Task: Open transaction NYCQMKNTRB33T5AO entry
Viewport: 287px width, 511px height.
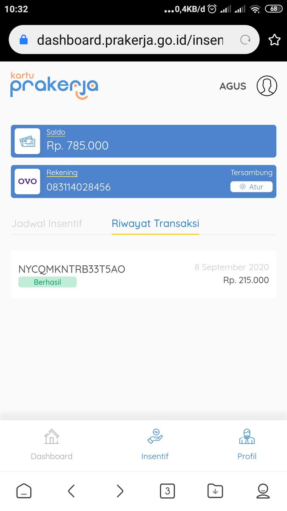Action: pos(144,274)
